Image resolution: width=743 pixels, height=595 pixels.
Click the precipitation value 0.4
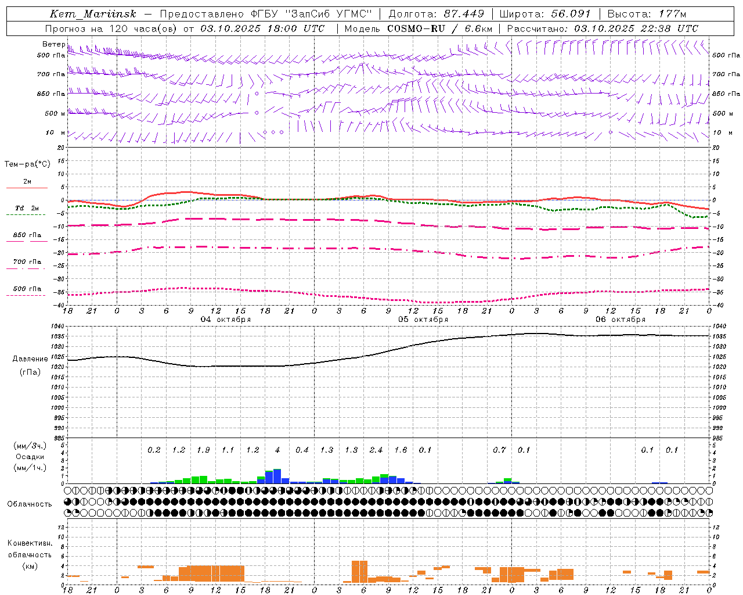click(302, 450)
